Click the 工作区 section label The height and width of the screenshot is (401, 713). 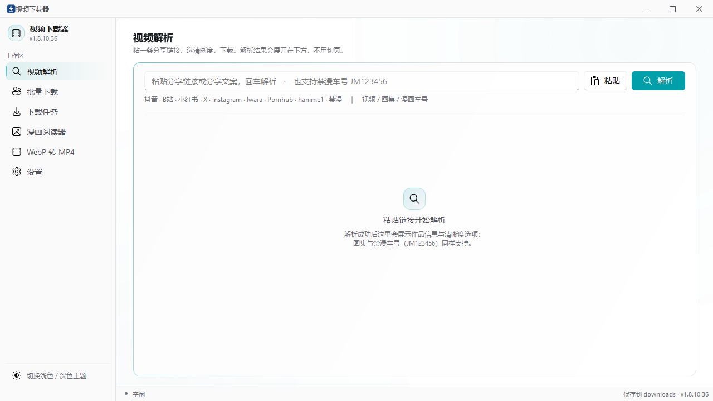15,56
